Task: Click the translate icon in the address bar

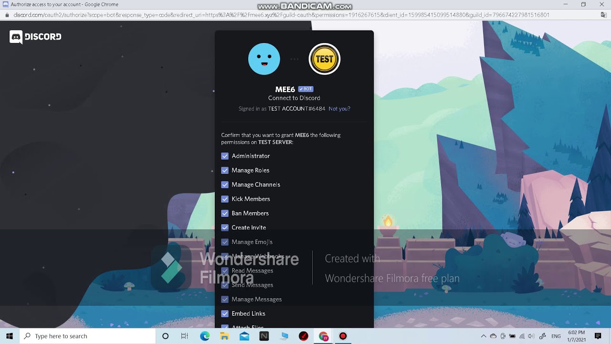Action: [x=604, y=15]
